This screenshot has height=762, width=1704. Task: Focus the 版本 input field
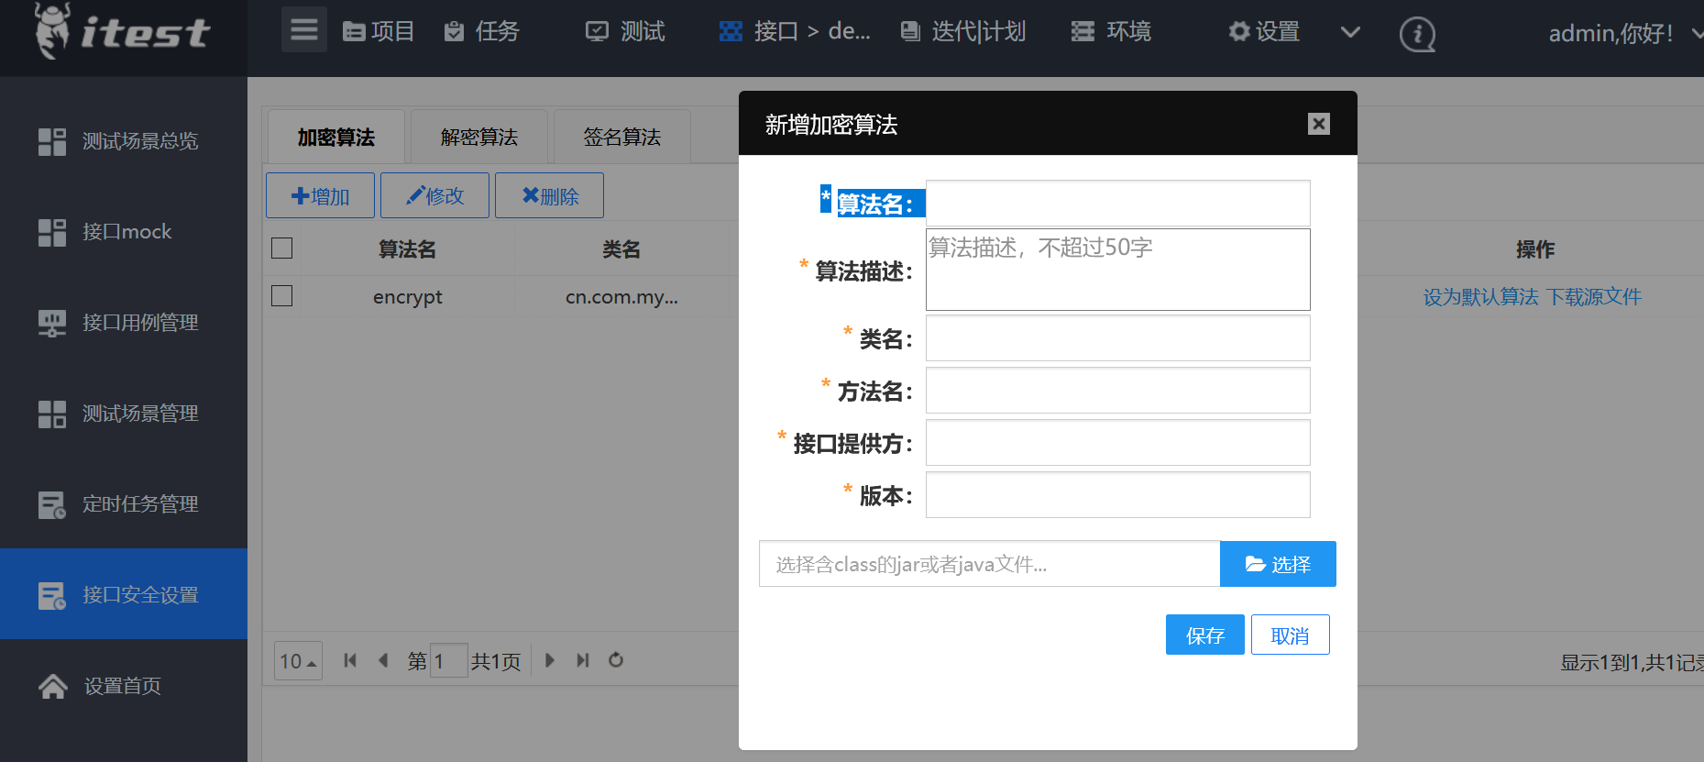tap(1118, 495)
